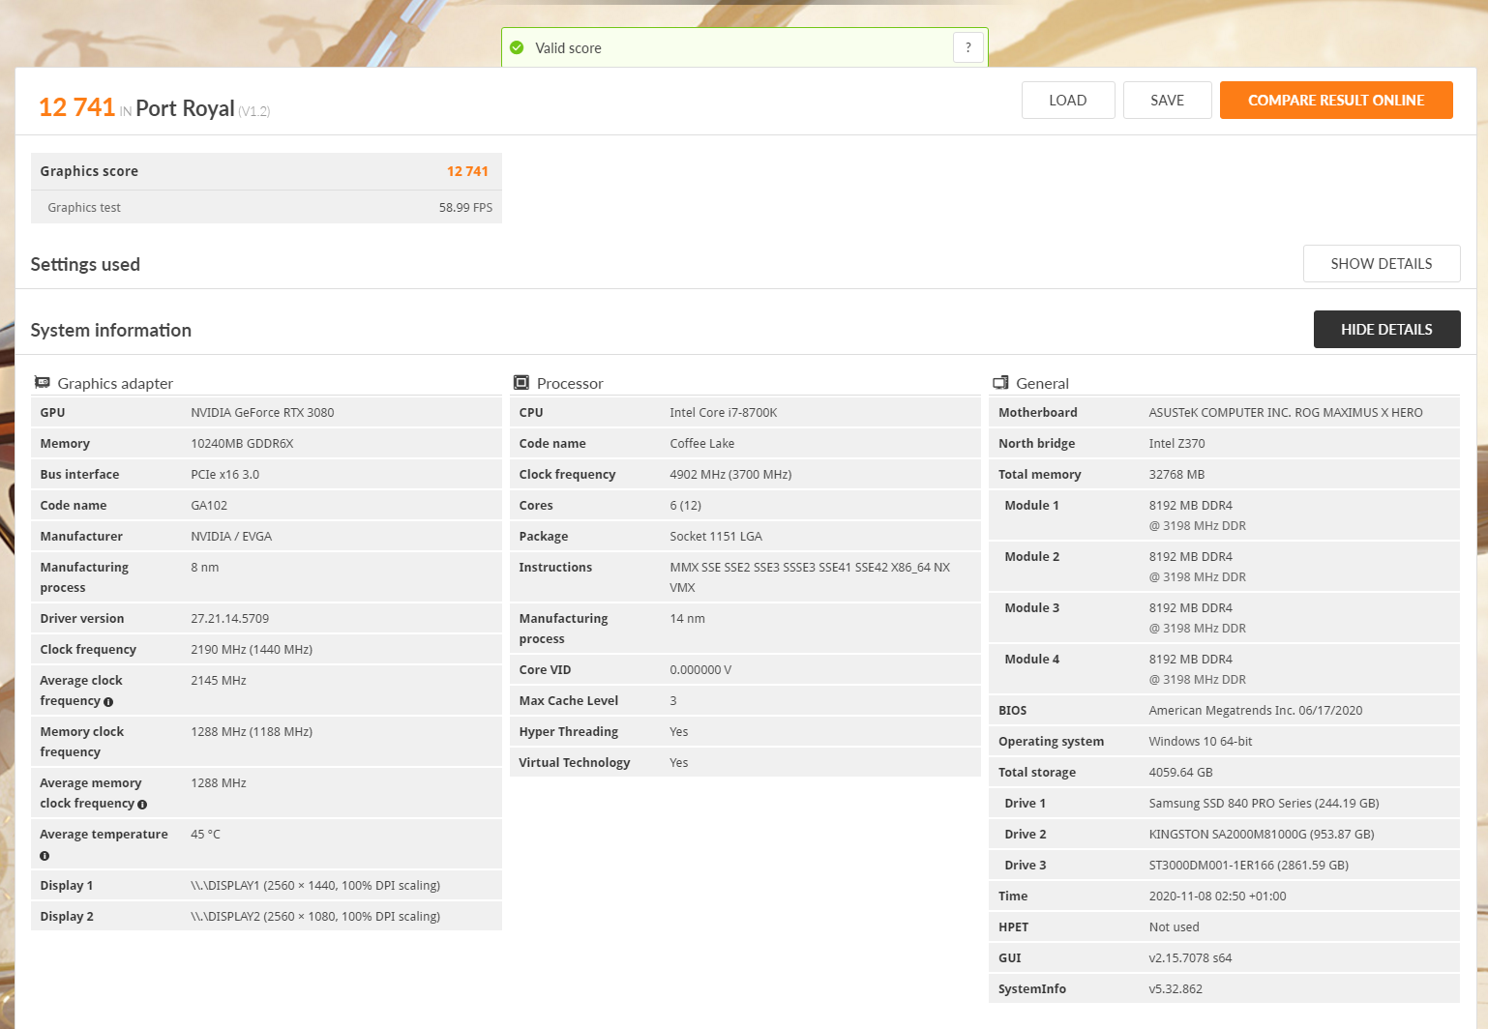Click BIOS value American Megatrends Inc.
Image resolution: width=1488 pixels, height=1029 pixels.
point(1256,710)
